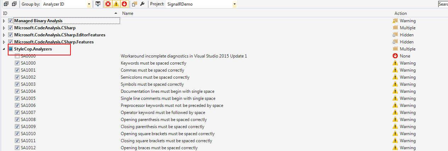Uncheck the SA1012 rule checkbox

[17, 148]
